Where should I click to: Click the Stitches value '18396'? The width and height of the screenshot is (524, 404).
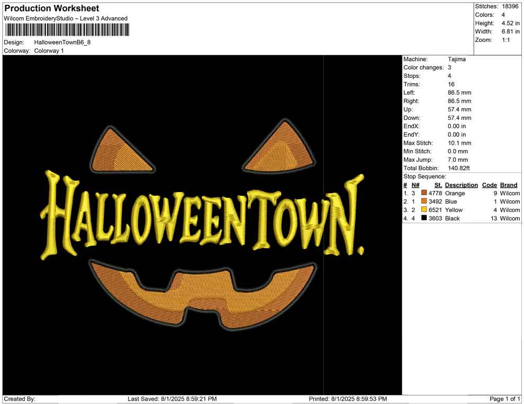coord(510,6)
